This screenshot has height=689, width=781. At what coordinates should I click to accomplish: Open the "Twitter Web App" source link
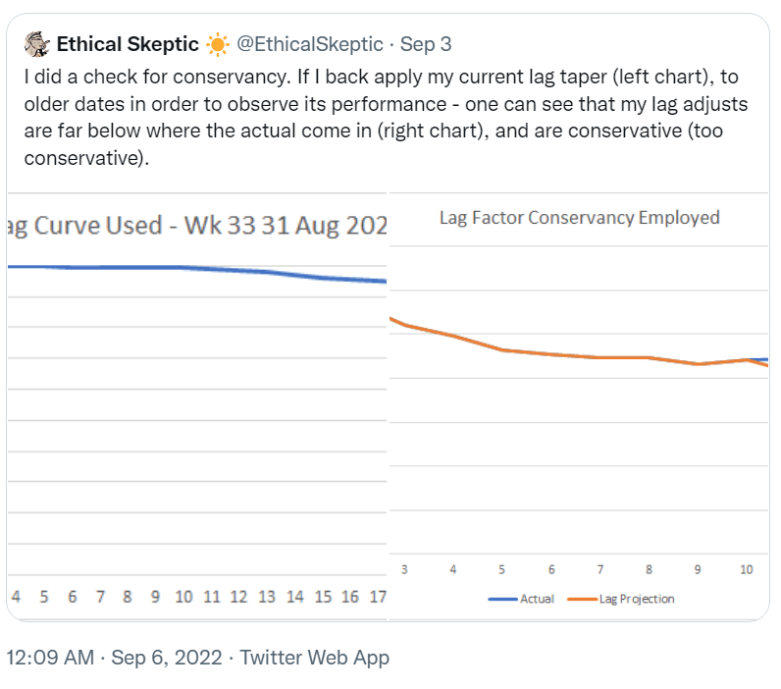tap(314, 658)
